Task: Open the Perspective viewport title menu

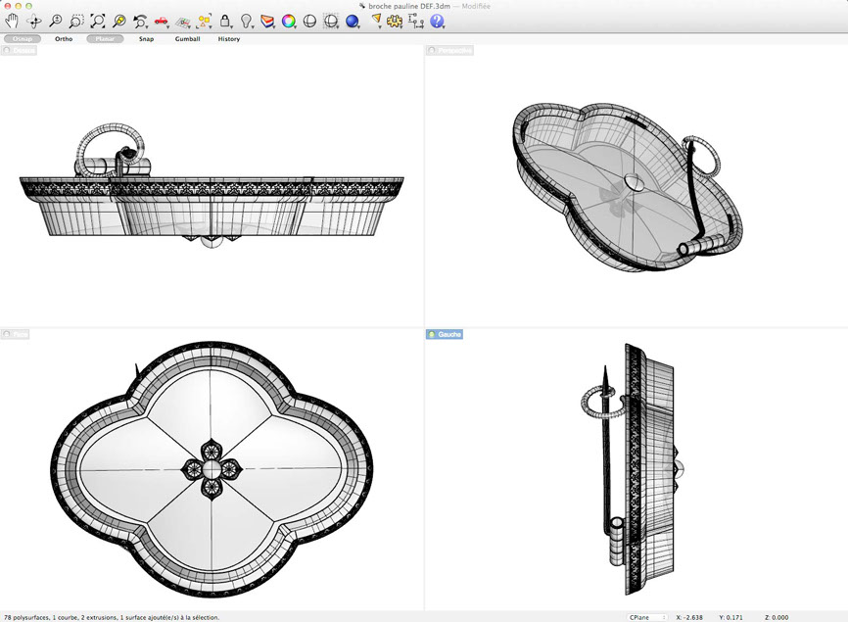Action: click(454, 50)
